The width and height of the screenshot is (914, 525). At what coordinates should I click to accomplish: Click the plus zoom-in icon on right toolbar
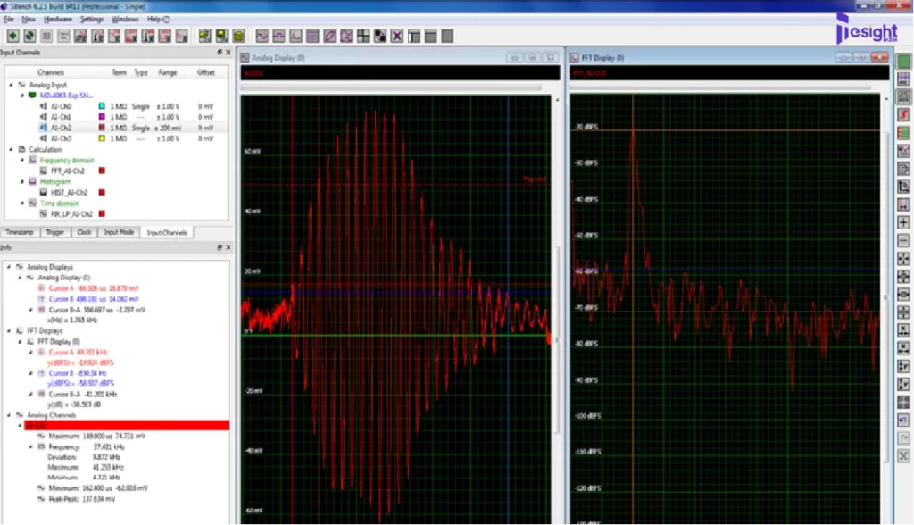[x=903, y=222]
